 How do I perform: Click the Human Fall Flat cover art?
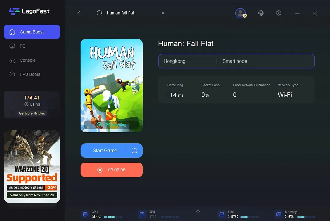pos(112,86)
